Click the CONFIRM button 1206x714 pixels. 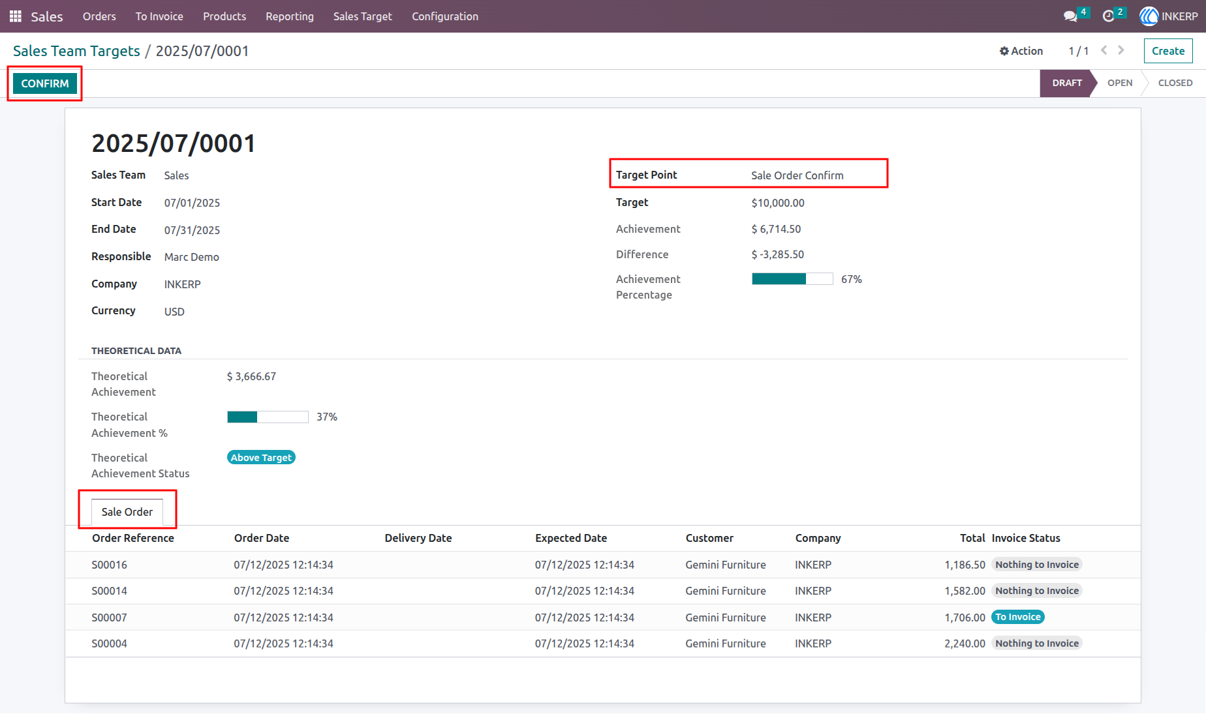click(45, 83)
